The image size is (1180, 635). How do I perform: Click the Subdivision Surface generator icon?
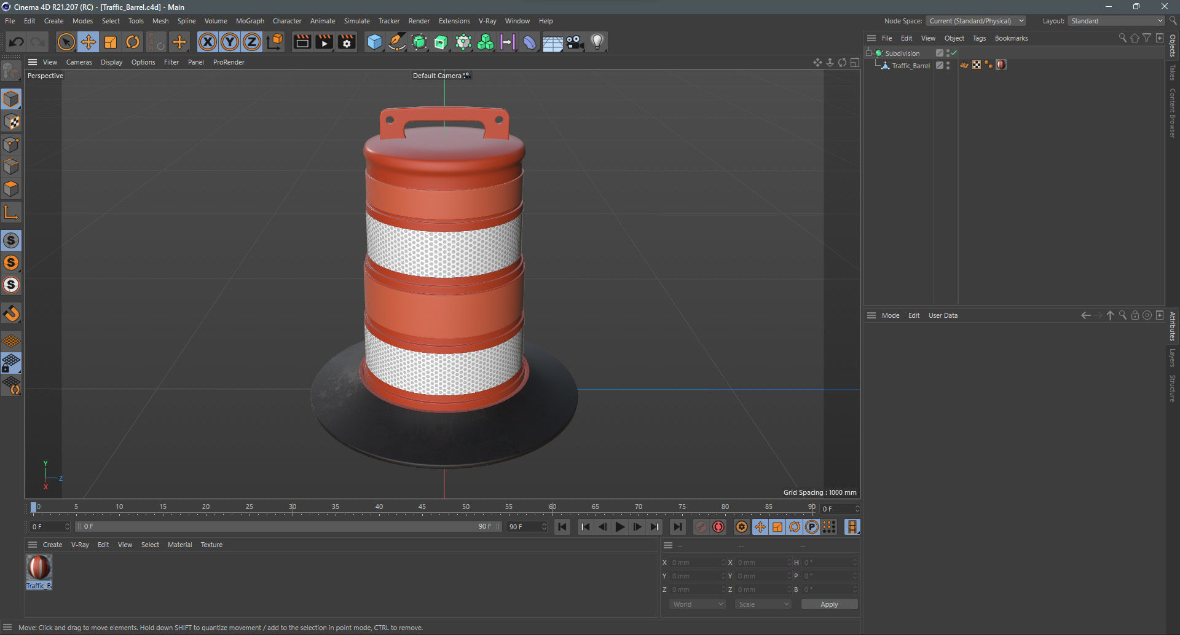point(419,42)
